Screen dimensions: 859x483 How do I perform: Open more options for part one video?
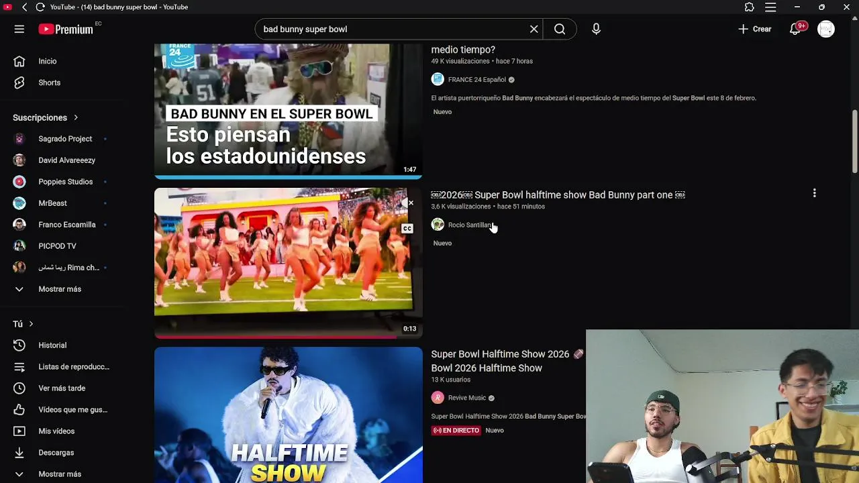(x=815, y=193)
